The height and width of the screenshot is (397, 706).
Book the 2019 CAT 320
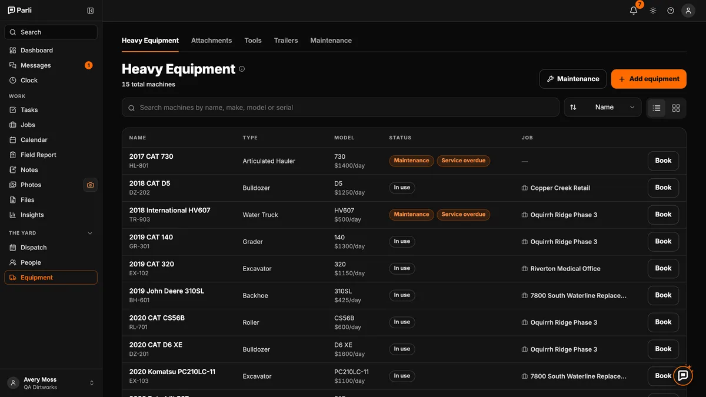click(x=663, y=268)
